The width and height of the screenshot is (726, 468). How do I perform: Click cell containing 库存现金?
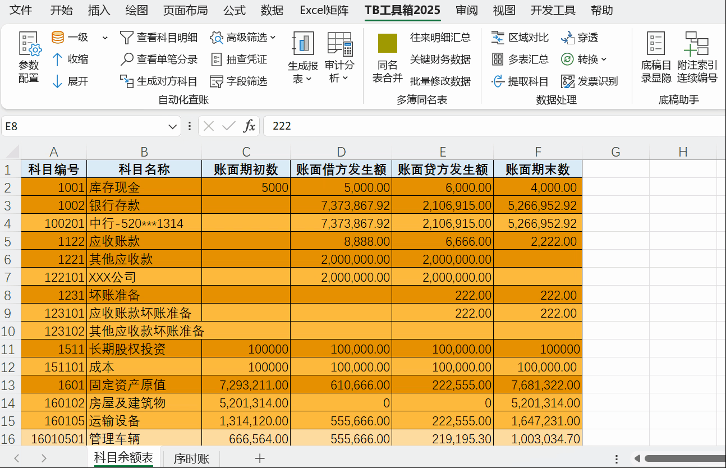pyautogui.click(x=144, y=187)
